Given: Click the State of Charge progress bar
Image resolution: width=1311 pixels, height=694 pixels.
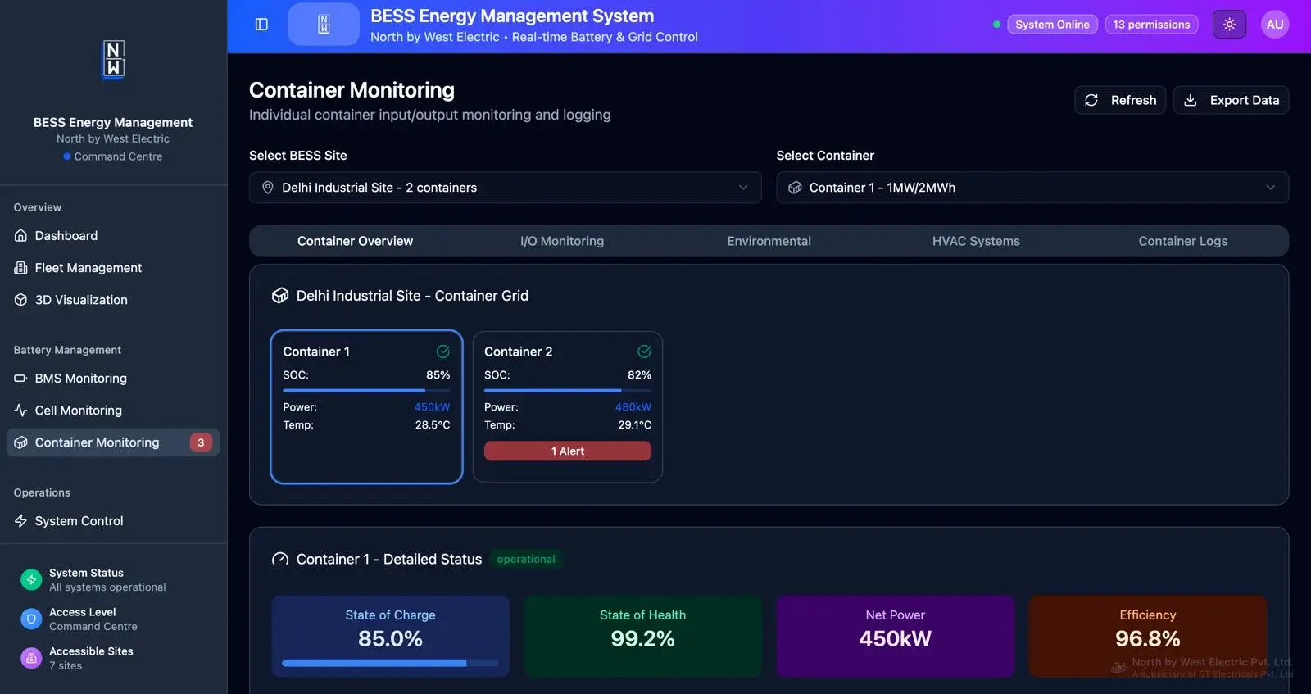Looking at the screenshot, I should 390,663.
